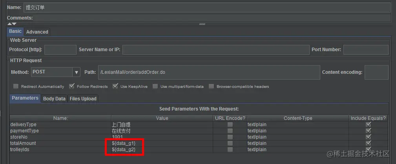
Task: Check URL Encode for trolleyIds row
Action: (x=230, y=150)
